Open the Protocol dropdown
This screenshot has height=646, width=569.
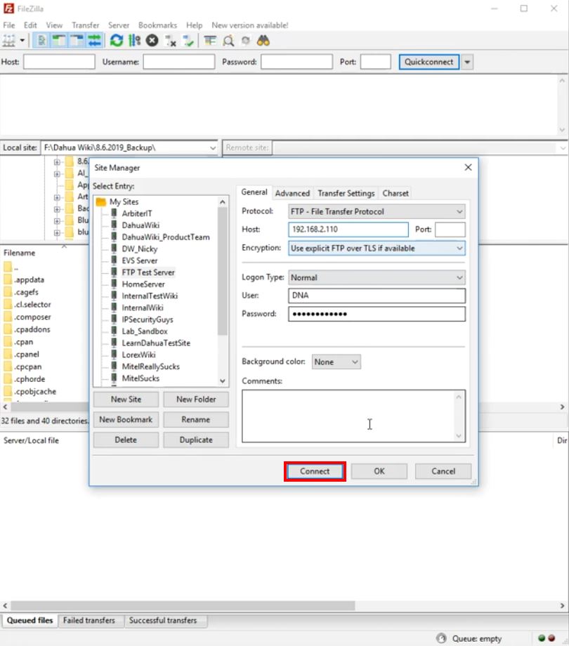(x=377, y=211)
